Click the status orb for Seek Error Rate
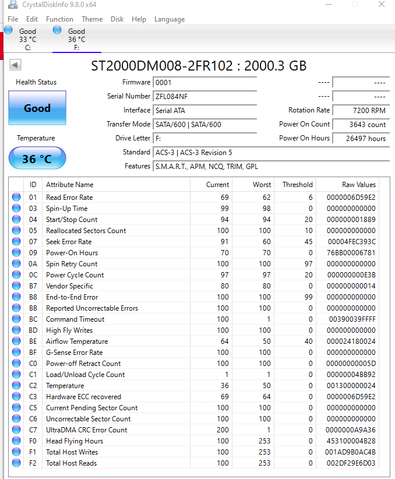The height and width of the screenshot is (479, 395). click(x=16, y=241)
